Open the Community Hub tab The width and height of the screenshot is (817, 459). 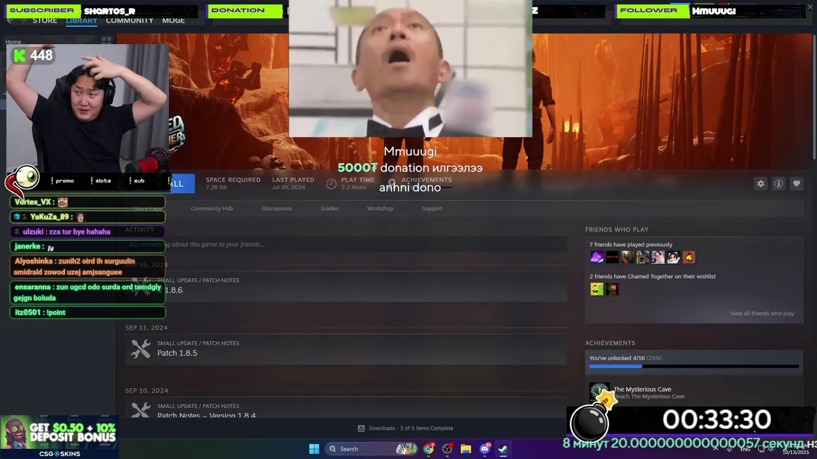(212, 208)
